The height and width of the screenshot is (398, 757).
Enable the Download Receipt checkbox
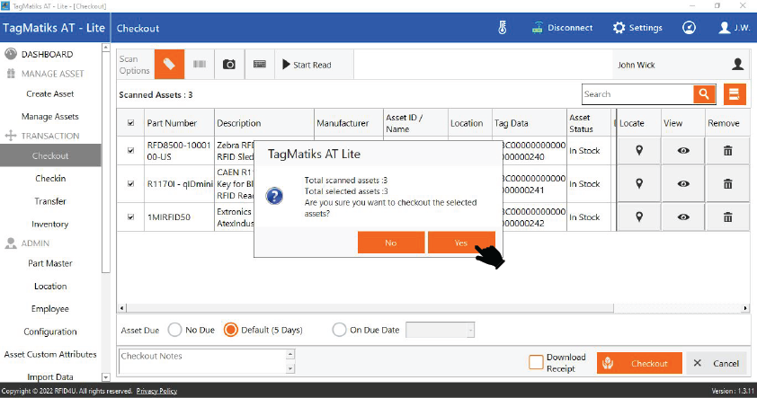coord(536,362)
